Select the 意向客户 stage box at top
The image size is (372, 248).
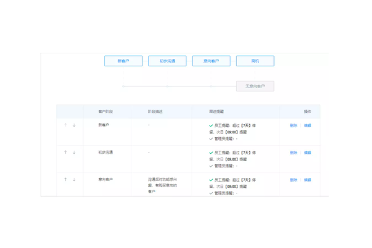tap(211, 61)
